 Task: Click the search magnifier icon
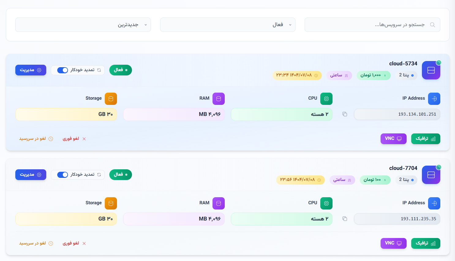coord(432,25)
